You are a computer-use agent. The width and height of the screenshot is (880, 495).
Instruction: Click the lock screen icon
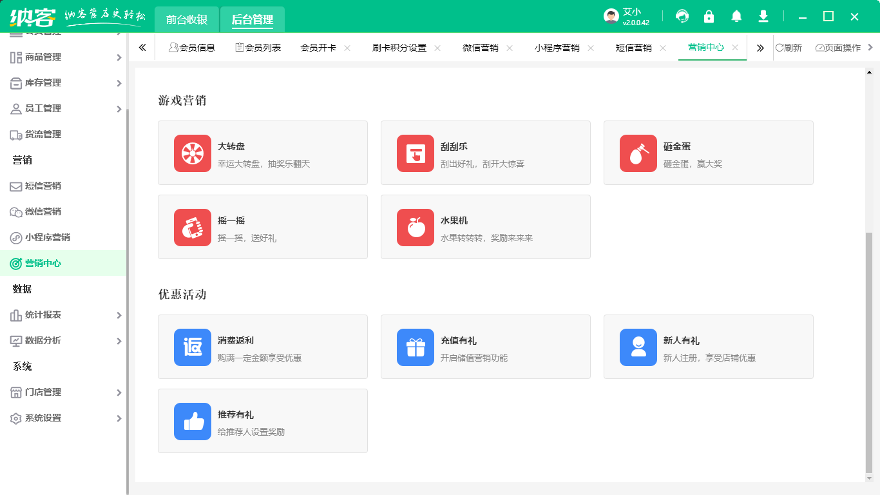[709, 17]
